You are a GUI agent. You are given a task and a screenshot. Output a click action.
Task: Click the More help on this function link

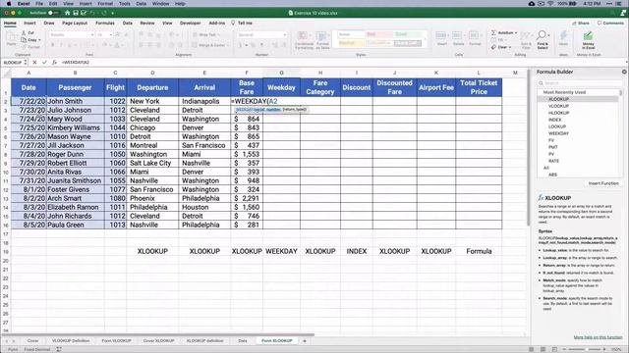[x=598, y=337]
